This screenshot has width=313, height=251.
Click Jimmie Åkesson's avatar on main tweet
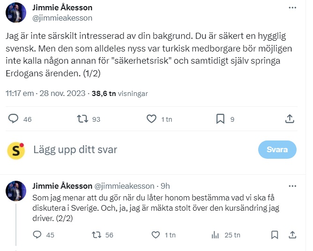(16, 13)
